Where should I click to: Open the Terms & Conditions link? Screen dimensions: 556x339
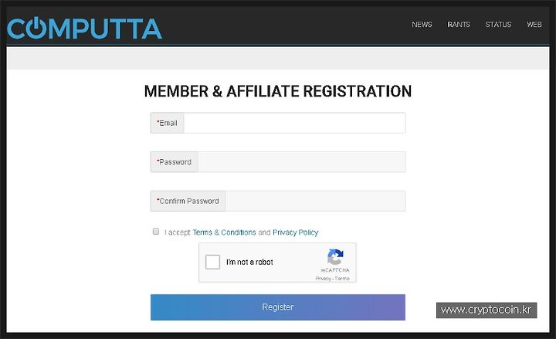point(224,232)
